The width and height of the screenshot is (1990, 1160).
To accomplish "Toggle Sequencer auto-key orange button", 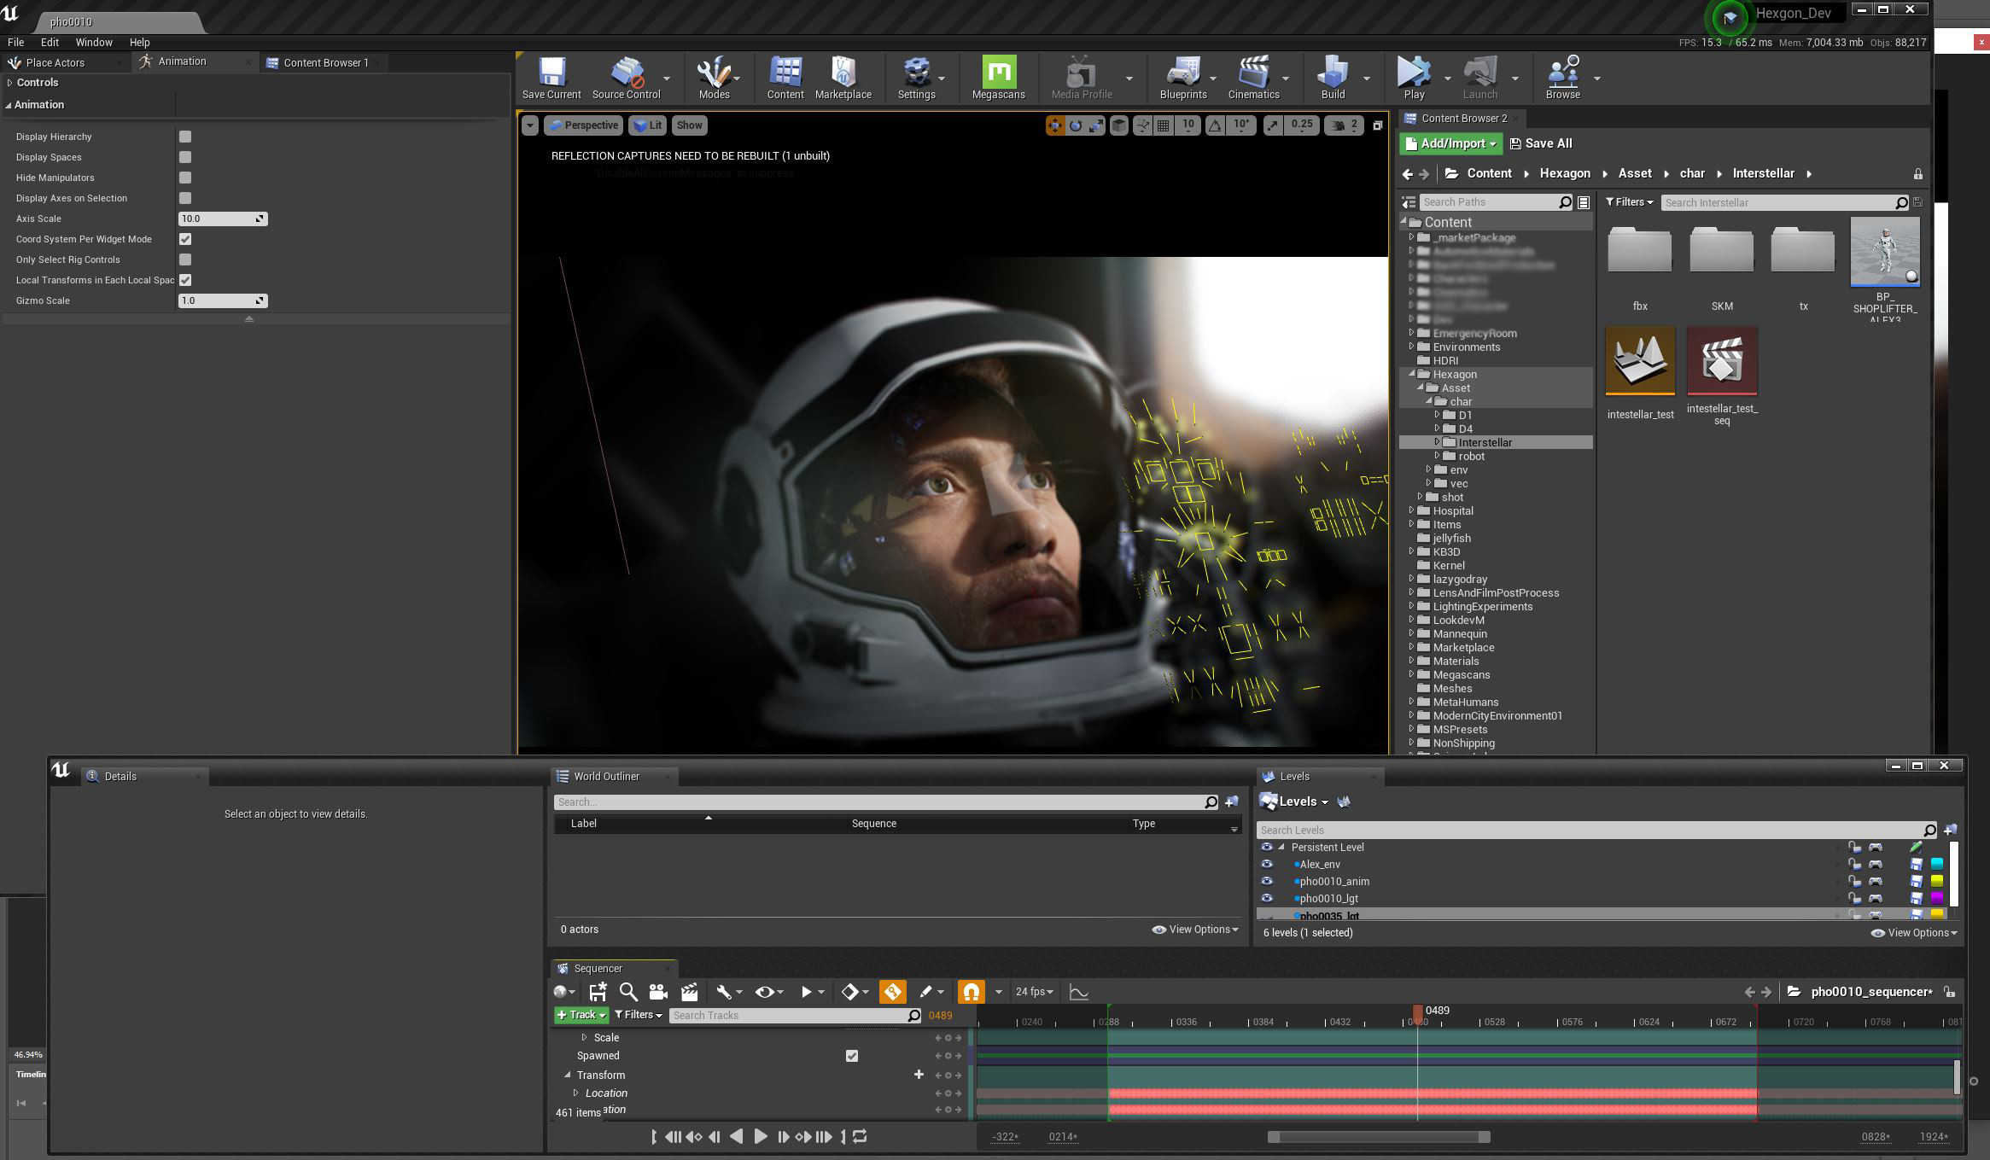I will point(893,992).
